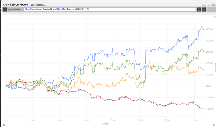216x127 pixels.
Task: Click the '$400,00' Y-axis label
Action: tap(209, 41)
